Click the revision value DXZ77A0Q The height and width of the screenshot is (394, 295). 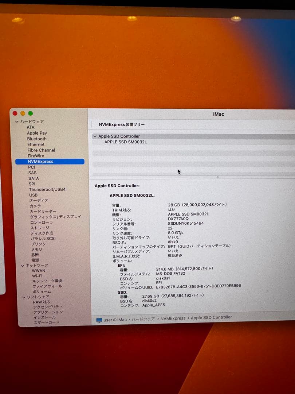[x=178, y=219]
